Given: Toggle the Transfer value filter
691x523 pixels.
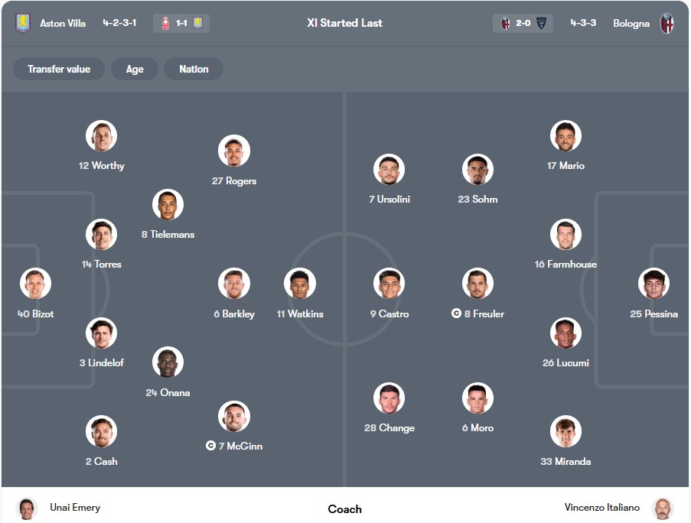Looking at the screenshot, I should point(59,69).
